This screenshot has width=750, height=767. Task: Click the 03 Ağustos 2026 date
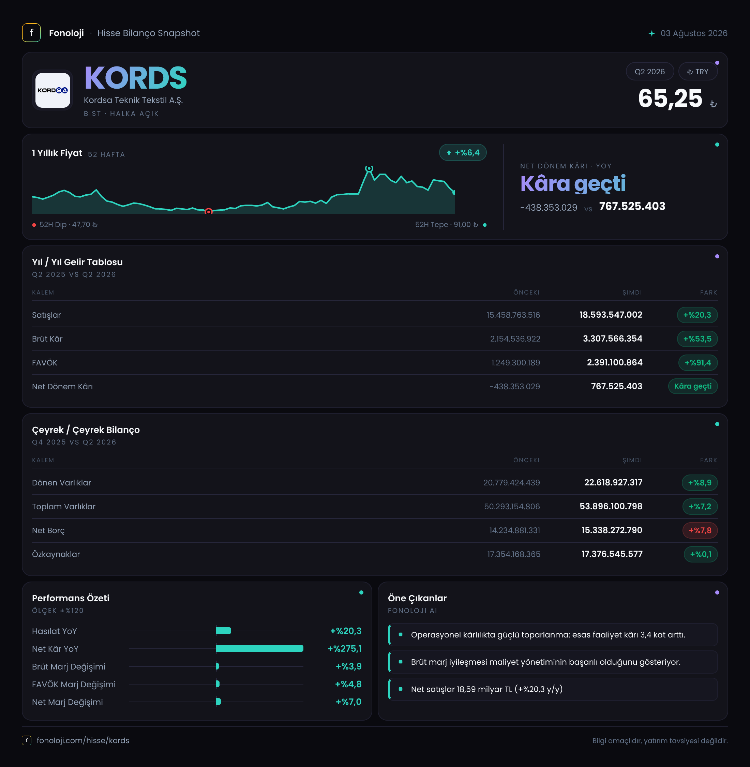[694, 33]
